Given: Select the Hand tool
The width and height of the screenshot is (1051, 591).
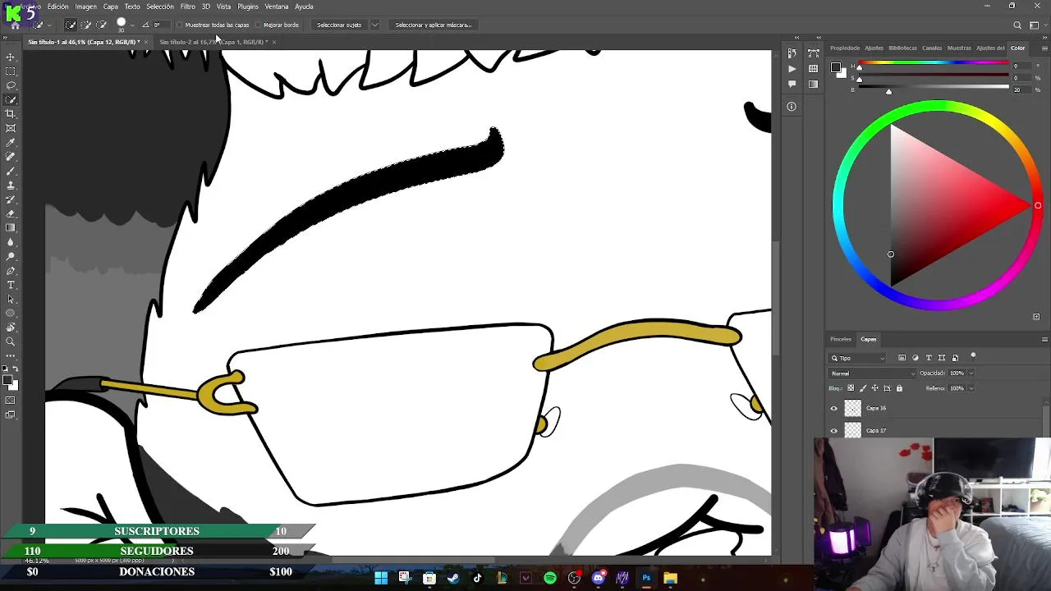Looking at the screenshot, I should coord(11,328).
